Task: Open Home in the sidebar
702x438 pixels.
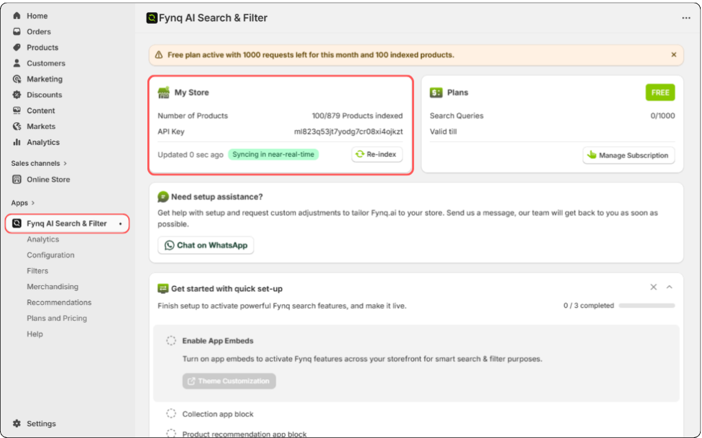Action: pos(37,16)
